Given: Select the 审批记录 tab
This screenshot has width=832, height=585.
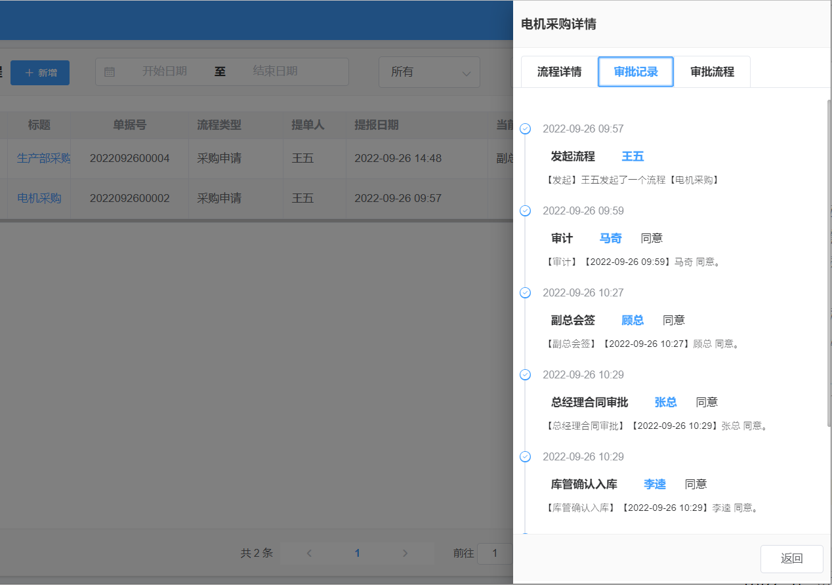Looking at the screenshot, I should coord(636,72).
